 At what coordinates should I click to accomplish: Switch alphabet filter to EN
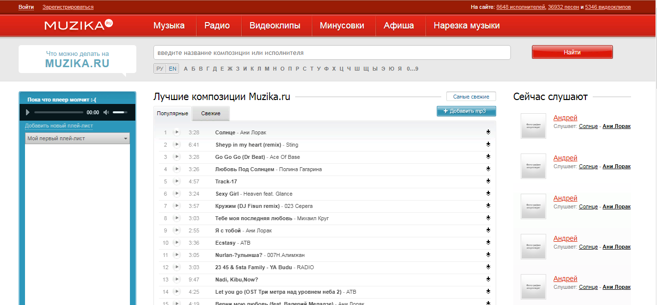coord(173,69)
